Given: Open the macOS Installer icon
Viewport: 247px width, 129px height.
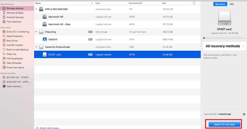Looking at the screenshot, I should coord(4,45).
